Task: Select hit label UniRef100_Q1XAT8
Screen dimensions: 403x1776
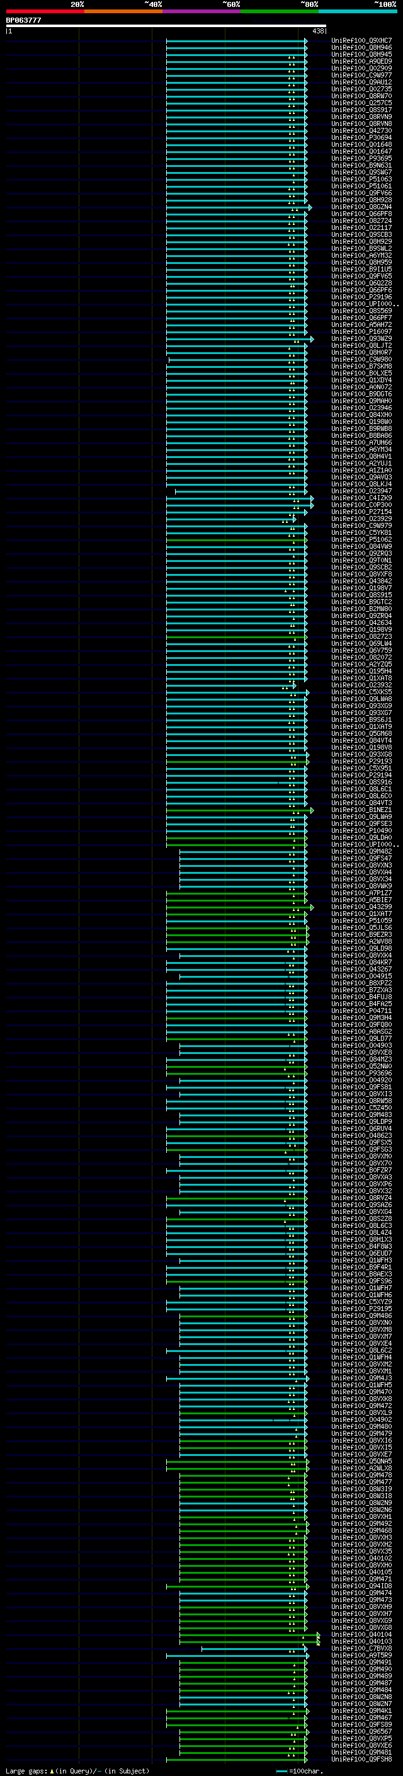Action: pos(361,678)
